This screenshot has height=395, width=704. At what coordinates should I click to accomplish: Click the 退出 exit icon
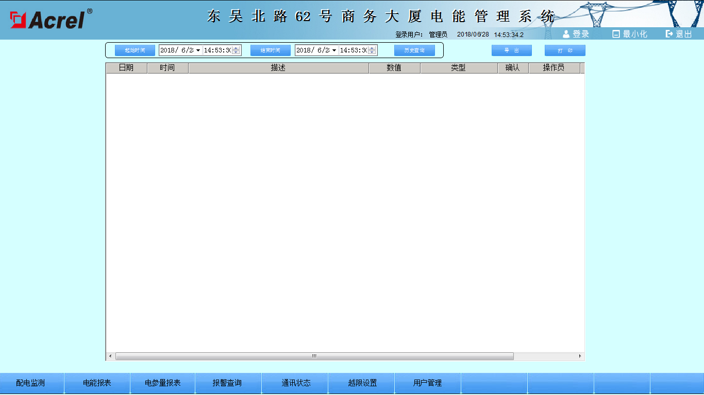tap(669, 34)
